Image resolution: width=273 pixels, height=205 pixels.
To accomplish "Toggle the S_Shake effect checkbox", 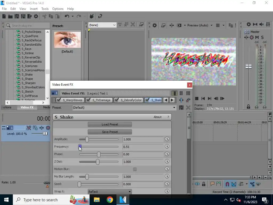I will [147, 100].
